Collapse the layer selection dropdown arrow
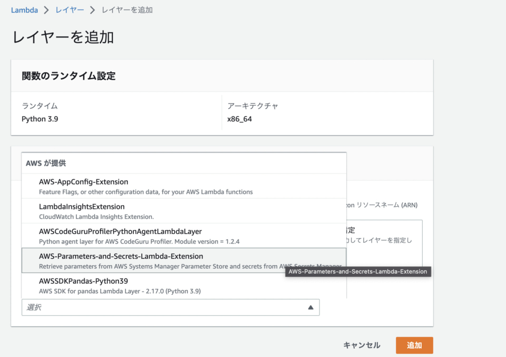Image resolution: width=506 pixels, height=357 pixels. [x=310, y=307]
